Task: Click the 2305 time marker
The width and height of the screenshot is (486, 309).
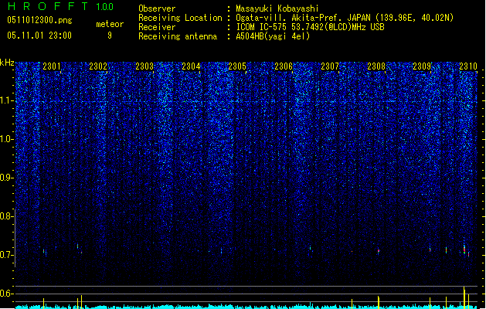Action: coord(237,66)
